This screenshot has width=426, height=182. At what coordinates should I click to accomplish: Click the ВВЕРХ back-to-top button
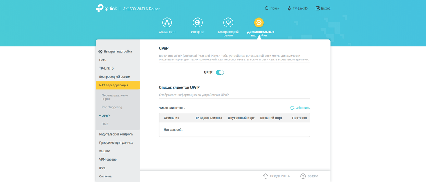tap(309, 176)
